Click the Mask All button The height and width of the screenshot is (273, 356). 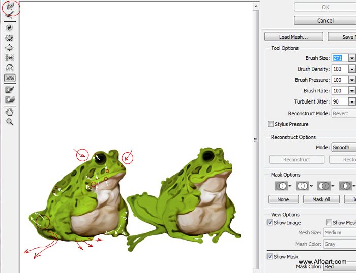click(321, 199)
